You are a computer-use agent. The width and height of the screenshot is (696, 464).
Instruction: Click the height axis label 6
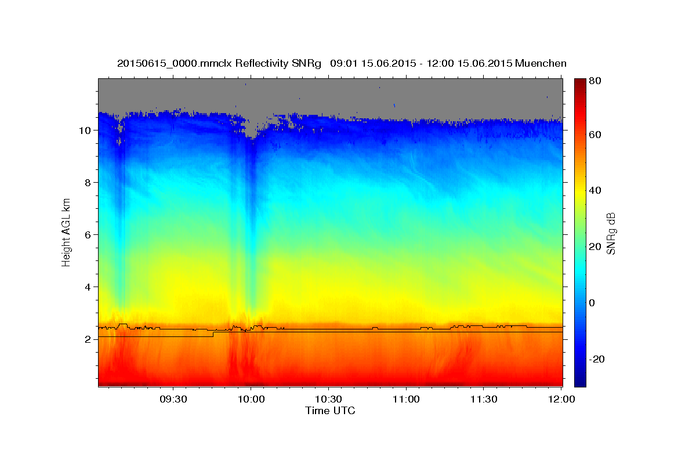pyautogui.click(x=87, y=235)
